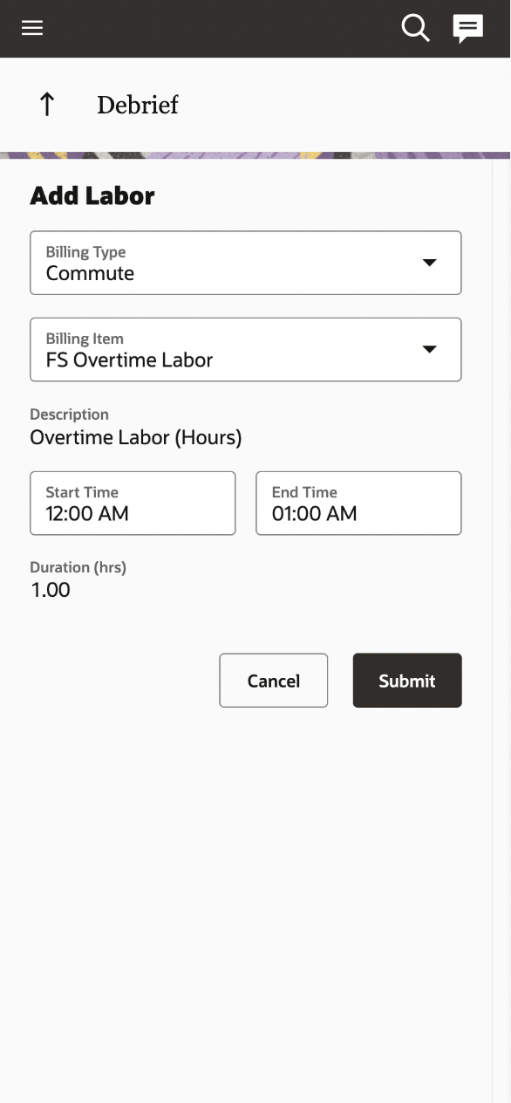Click the Start Time input field
The width and height of the screenshot is (511, 1103).
click(x=133, y=504)
